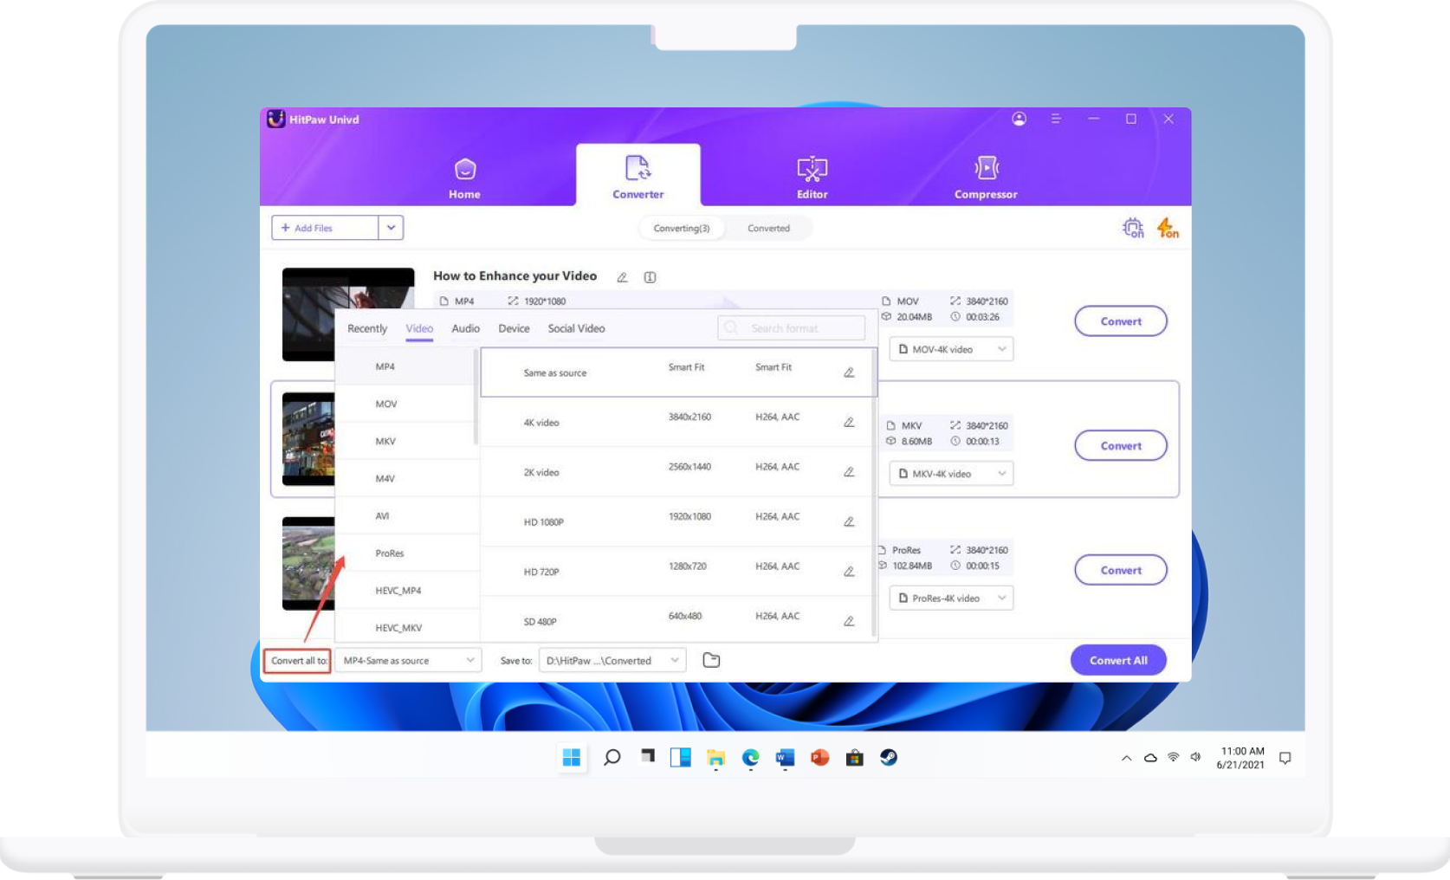Click the Convert All button
This screenshot has width=1450, height=880.
coord(1117,660)
